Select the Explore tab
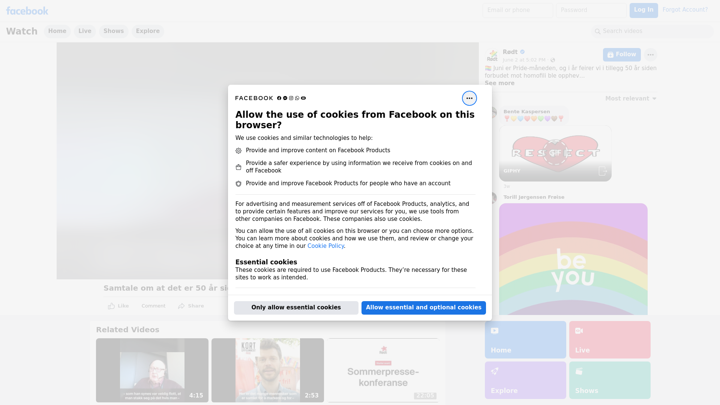 pos(147,31)
